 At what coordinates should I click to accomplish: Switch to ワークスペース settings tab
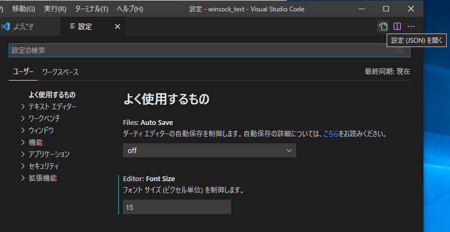(60, 72)
